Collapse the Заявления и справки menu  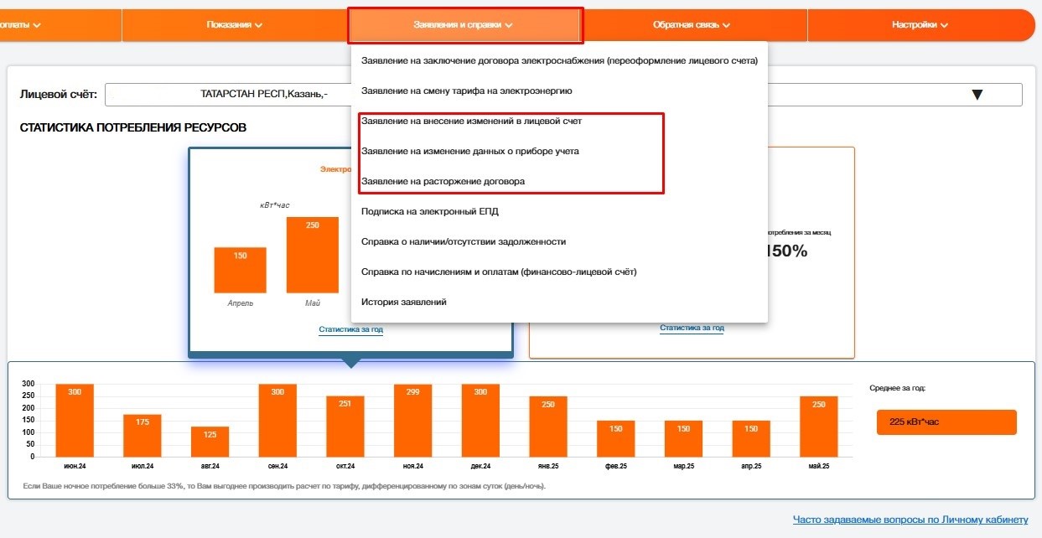pyautogui.click(x=464, y=25)
